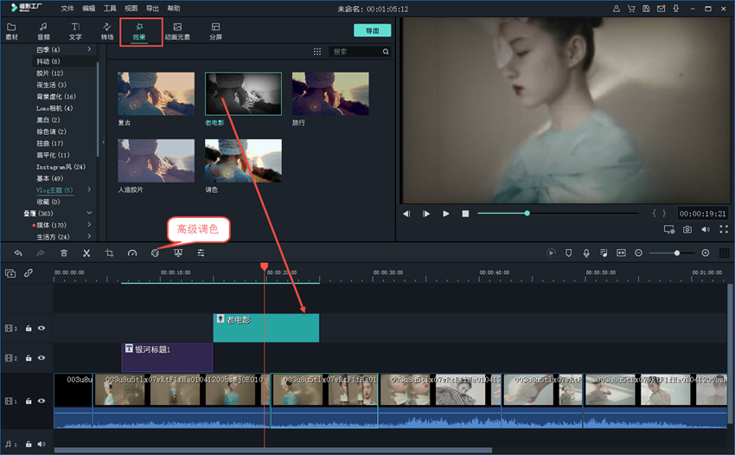Screen dimensions: 735x455
Task: Toggle the lock on video track 2
Action: click(29, 357)
